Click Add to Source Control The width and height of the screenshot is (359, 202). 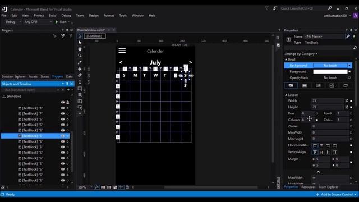click(x=337, y=195)
